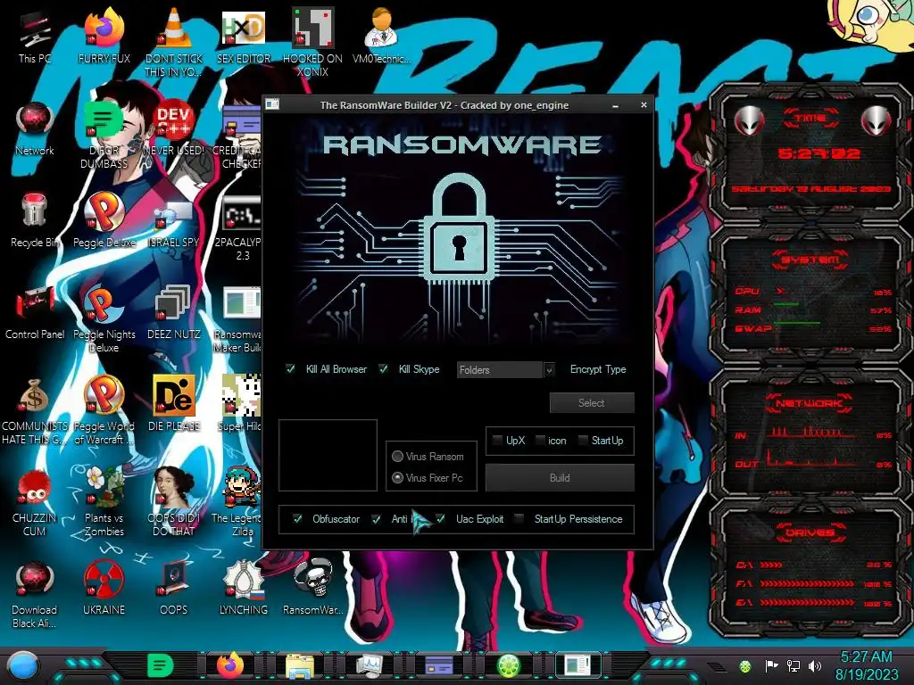Image resolution: width=914 pixels, height=685 pixels.
Task: Launch Peggle Deluxe from the desktop
Action: [104, 221]
